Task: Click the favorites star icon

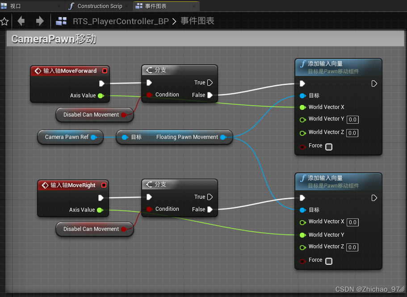Action: click(5, 21)
